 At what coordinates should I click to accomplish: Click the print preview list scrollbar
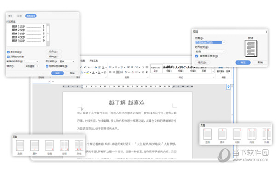pos(48,35)
